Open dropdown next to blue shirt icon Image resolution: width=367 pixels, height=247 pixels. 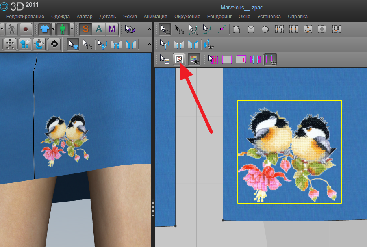53,29
